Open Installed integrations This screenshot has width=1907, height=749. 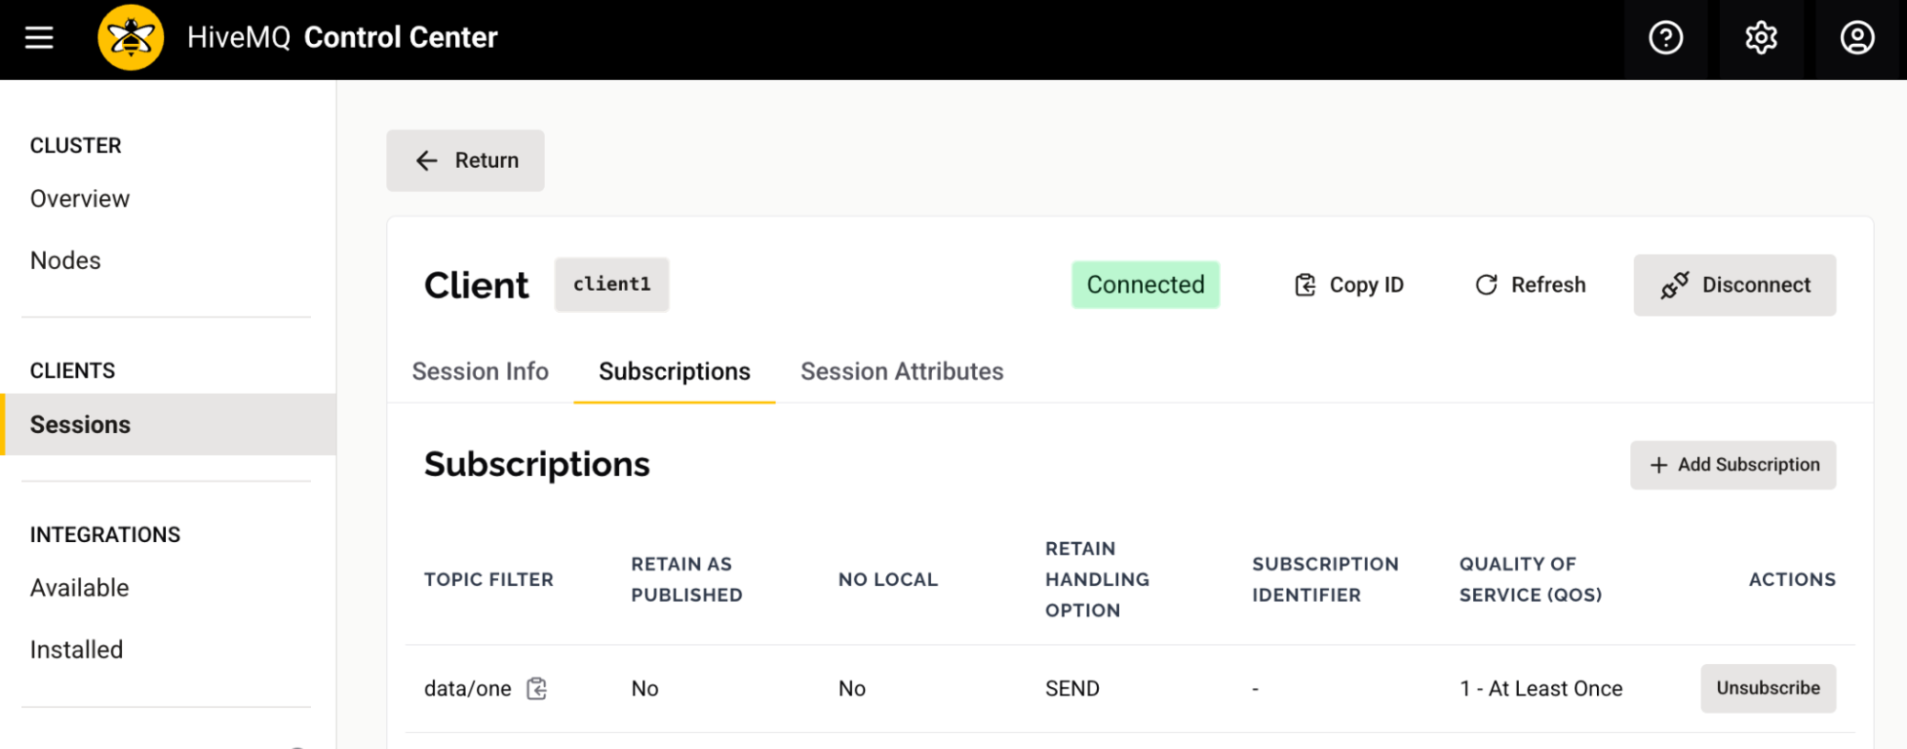point(76,650)
